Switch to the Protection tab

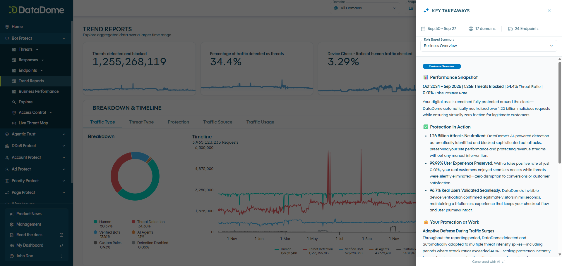pos(179,122)
